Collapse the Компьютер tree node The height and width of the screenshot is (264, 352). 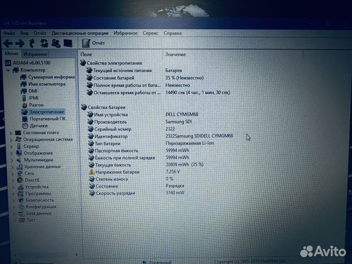coord(8,70)
